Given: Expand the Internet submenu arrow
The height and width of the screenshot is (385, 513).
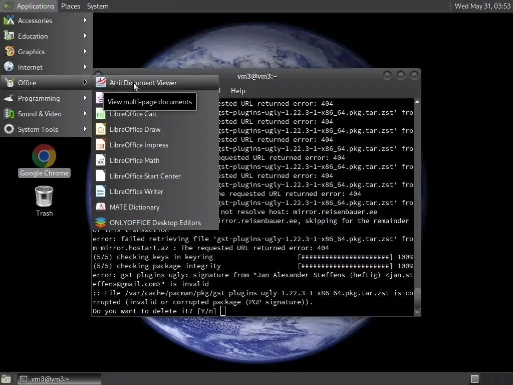Looking at the screenshot, I should pos(85,67).
